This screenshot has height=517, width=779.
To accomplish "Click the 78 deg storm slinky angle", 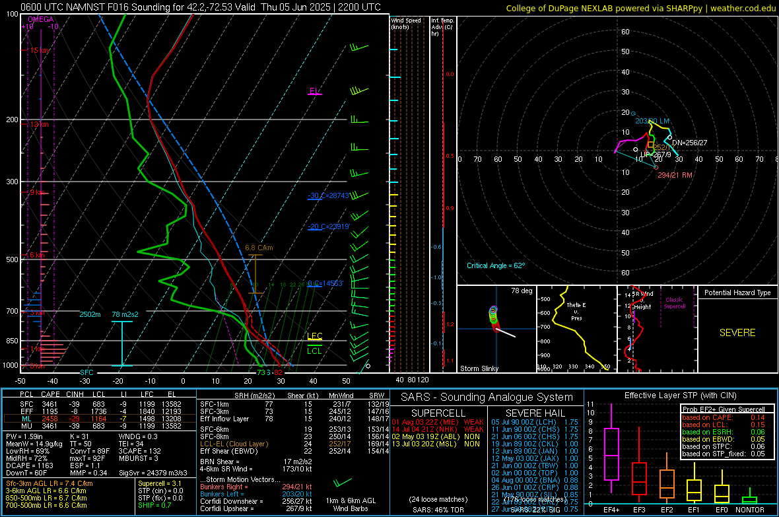I will coord(522,291).
